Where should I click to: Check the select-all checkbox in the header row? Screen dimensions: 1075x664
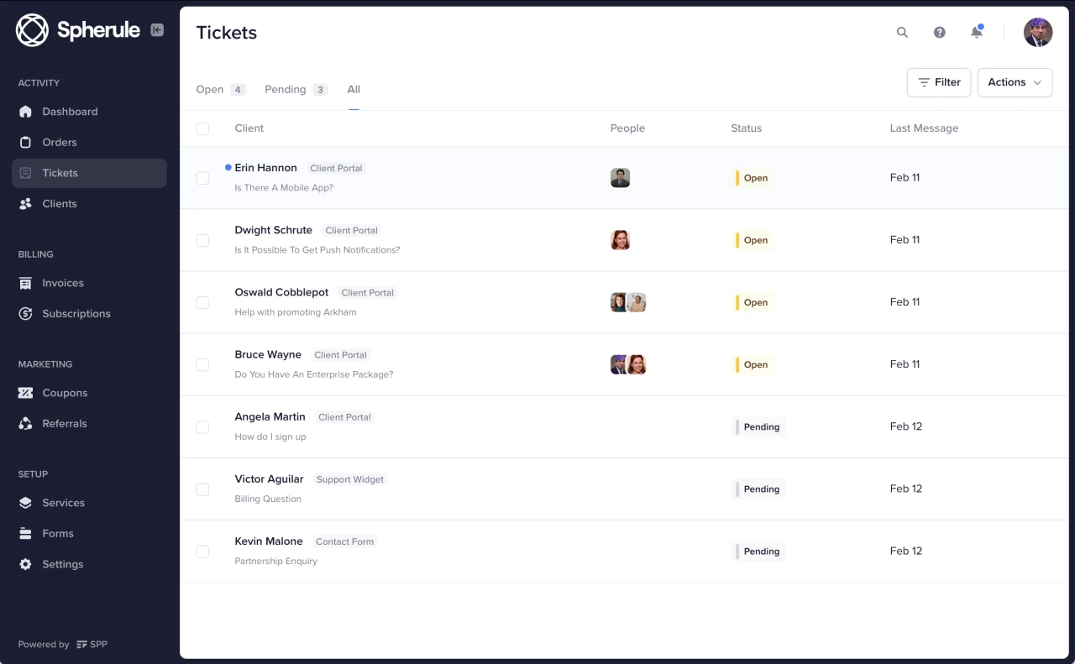point(202,128)
